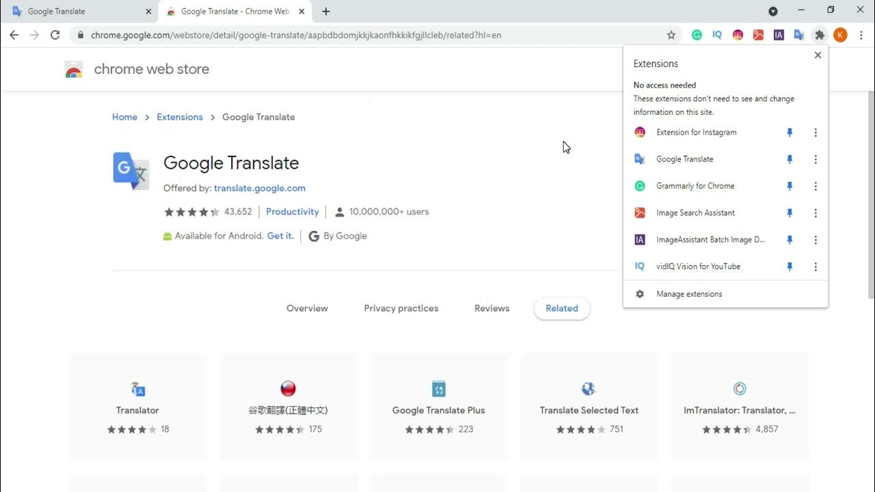Open more options for Image Search Assistant
The image size is (875, 492).
pyautogui.click(x=816, y=213)
